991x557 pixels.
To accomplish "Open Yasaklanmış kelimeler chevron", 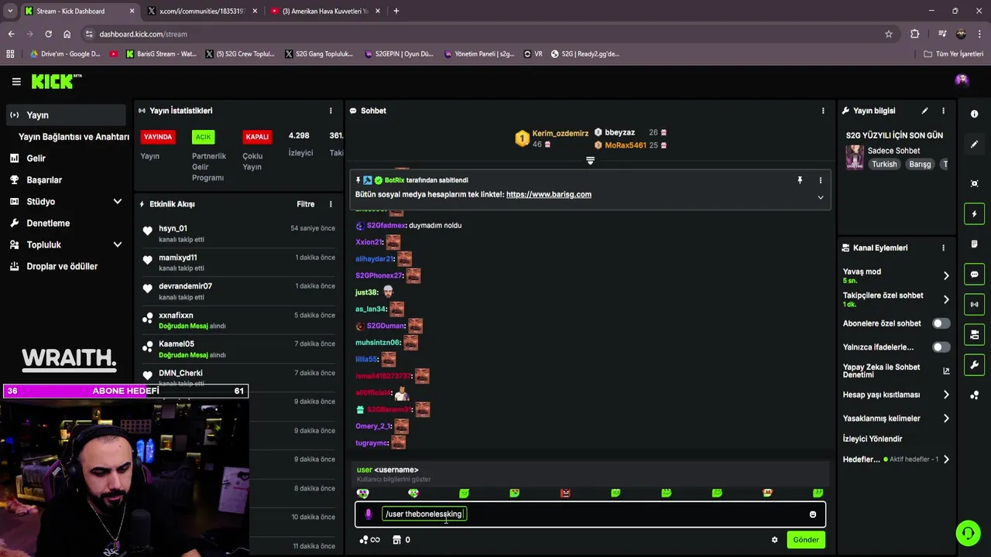I will point(946,419).
